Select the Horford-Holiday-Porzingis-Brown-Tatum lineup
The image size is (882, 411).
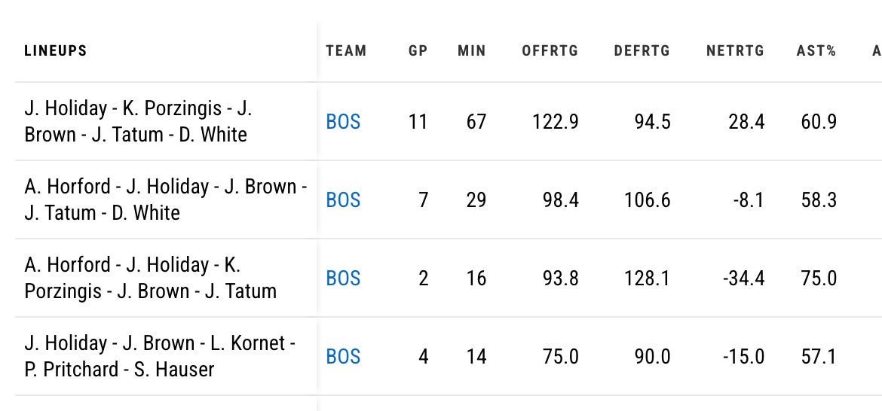(x=150, y=278)
